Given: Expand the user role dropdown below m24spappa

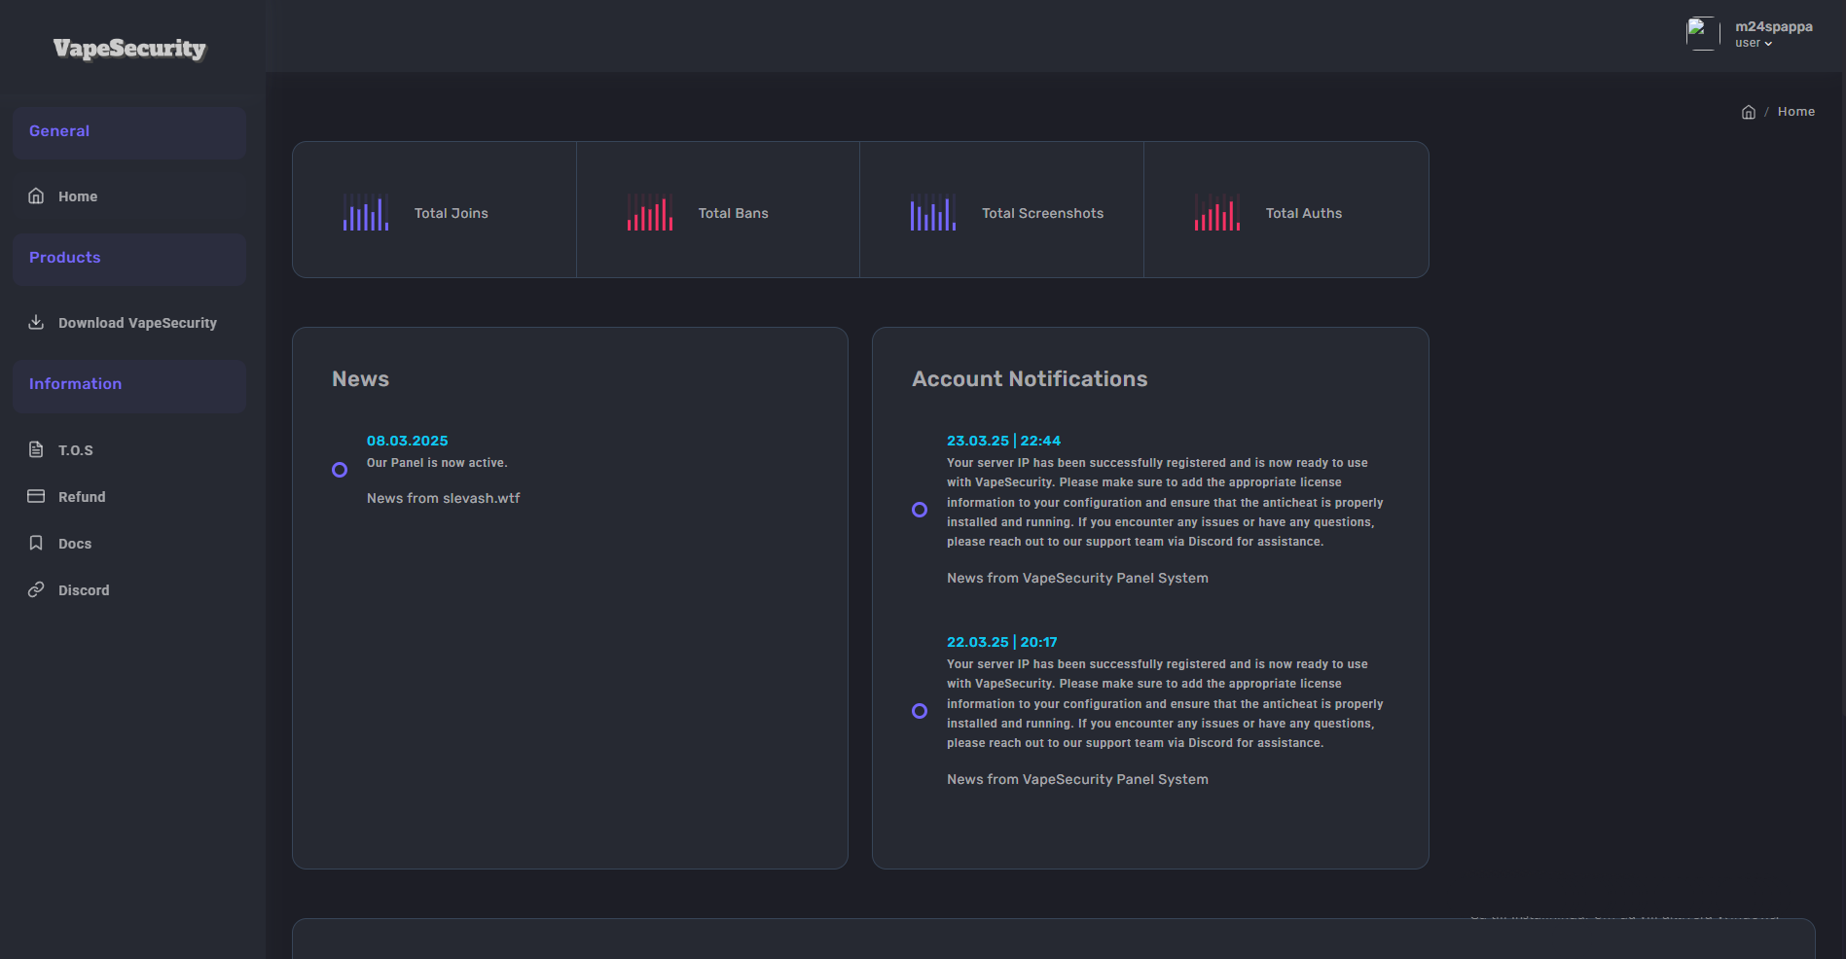Looking at the screenshot, I should (x=1752, y=42).
